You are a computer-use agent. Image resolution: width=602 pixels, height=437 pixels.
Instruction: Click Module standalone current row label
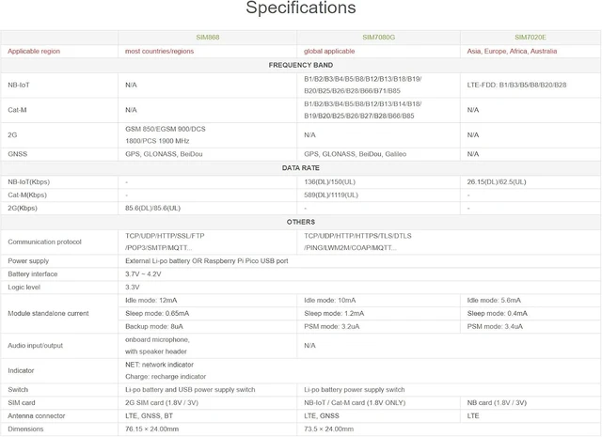pyautogui.click(x=48, y=314)
